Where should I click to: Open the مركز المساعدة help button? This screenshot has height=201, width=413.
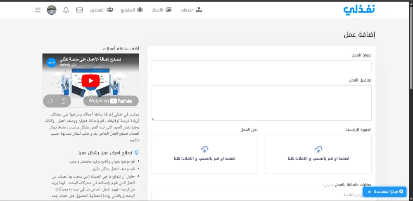click(385, 192)
